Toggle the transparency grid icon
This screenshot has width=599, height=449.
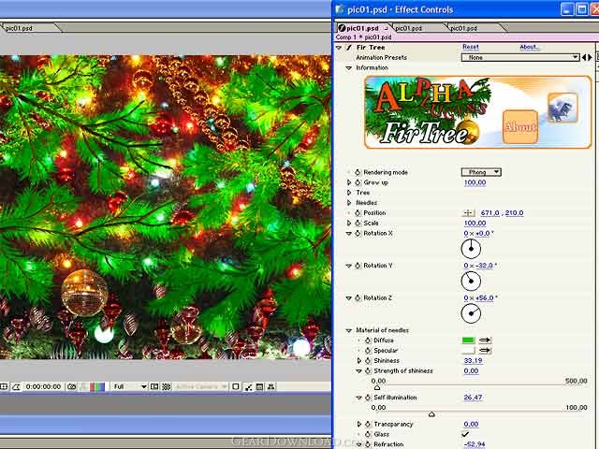pos(166,386)
